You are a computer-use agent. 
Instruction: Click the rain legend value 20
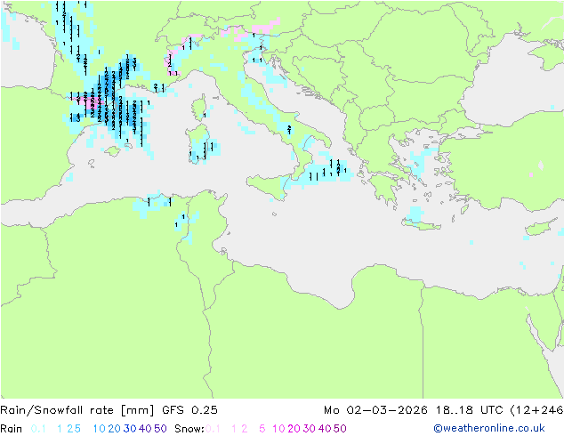click(115, 429)
